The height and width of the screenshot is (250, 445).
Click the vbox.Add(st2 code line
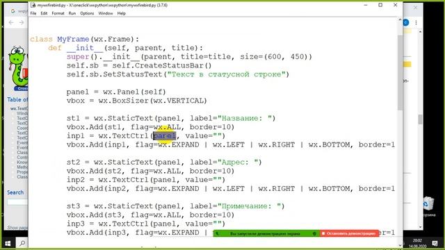[x=150, y=171]
